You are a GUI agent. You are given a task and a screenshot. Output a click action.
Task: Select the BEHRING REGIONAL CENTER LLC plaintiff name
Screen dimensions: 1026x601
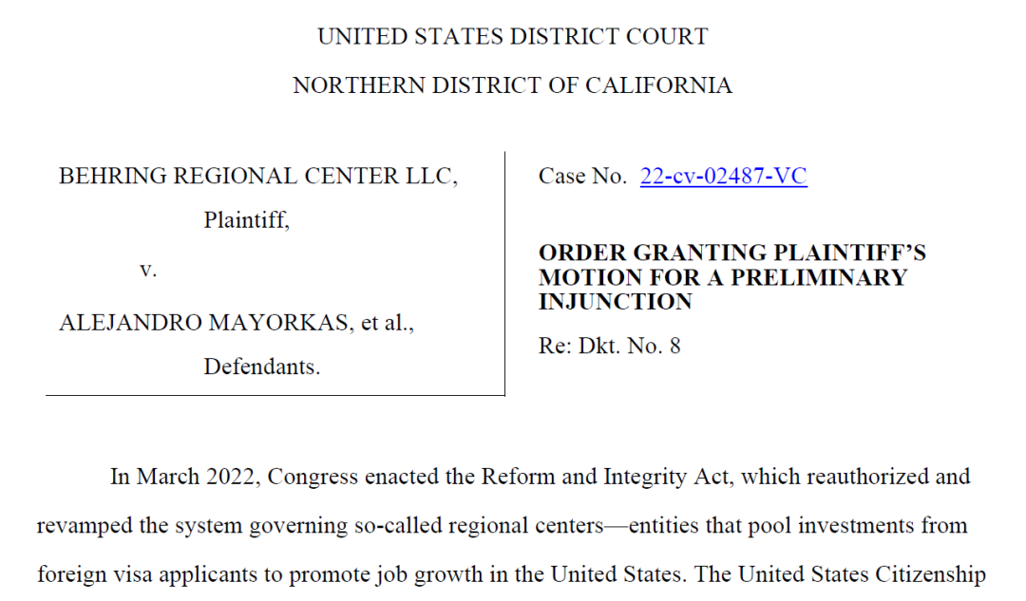pos(258,176)
